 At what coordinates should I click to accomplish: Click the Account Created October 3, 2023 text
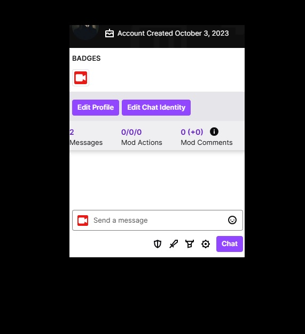[173, 34]
